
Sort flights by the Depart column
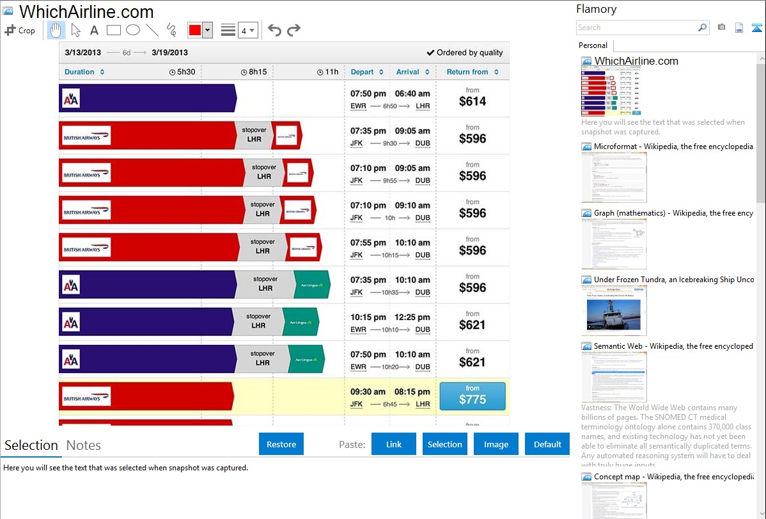[x=367, y=72]
